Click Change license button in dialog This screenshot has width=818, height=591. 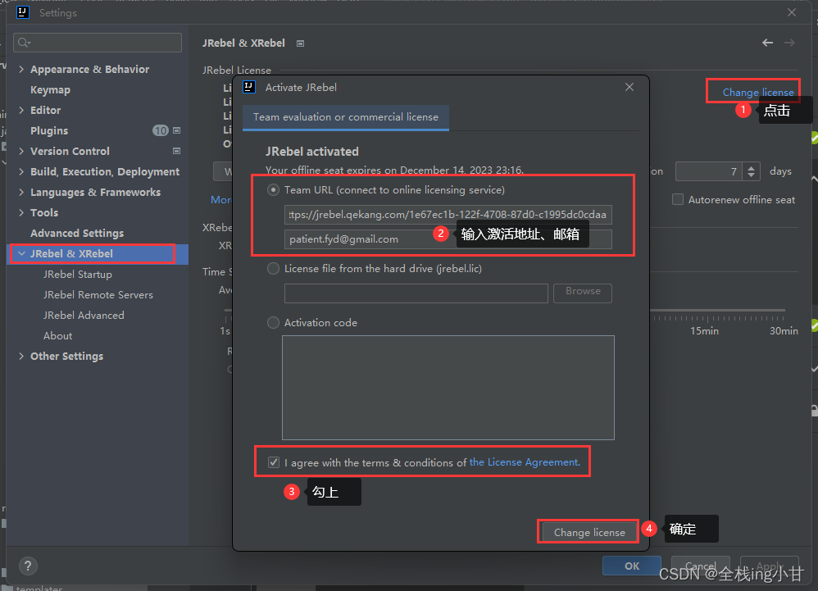click(589, 532)
